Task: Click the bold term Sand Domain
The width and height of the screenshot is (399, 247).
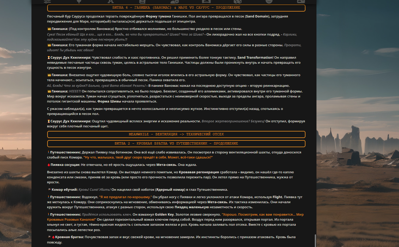Action: point(257,16)
